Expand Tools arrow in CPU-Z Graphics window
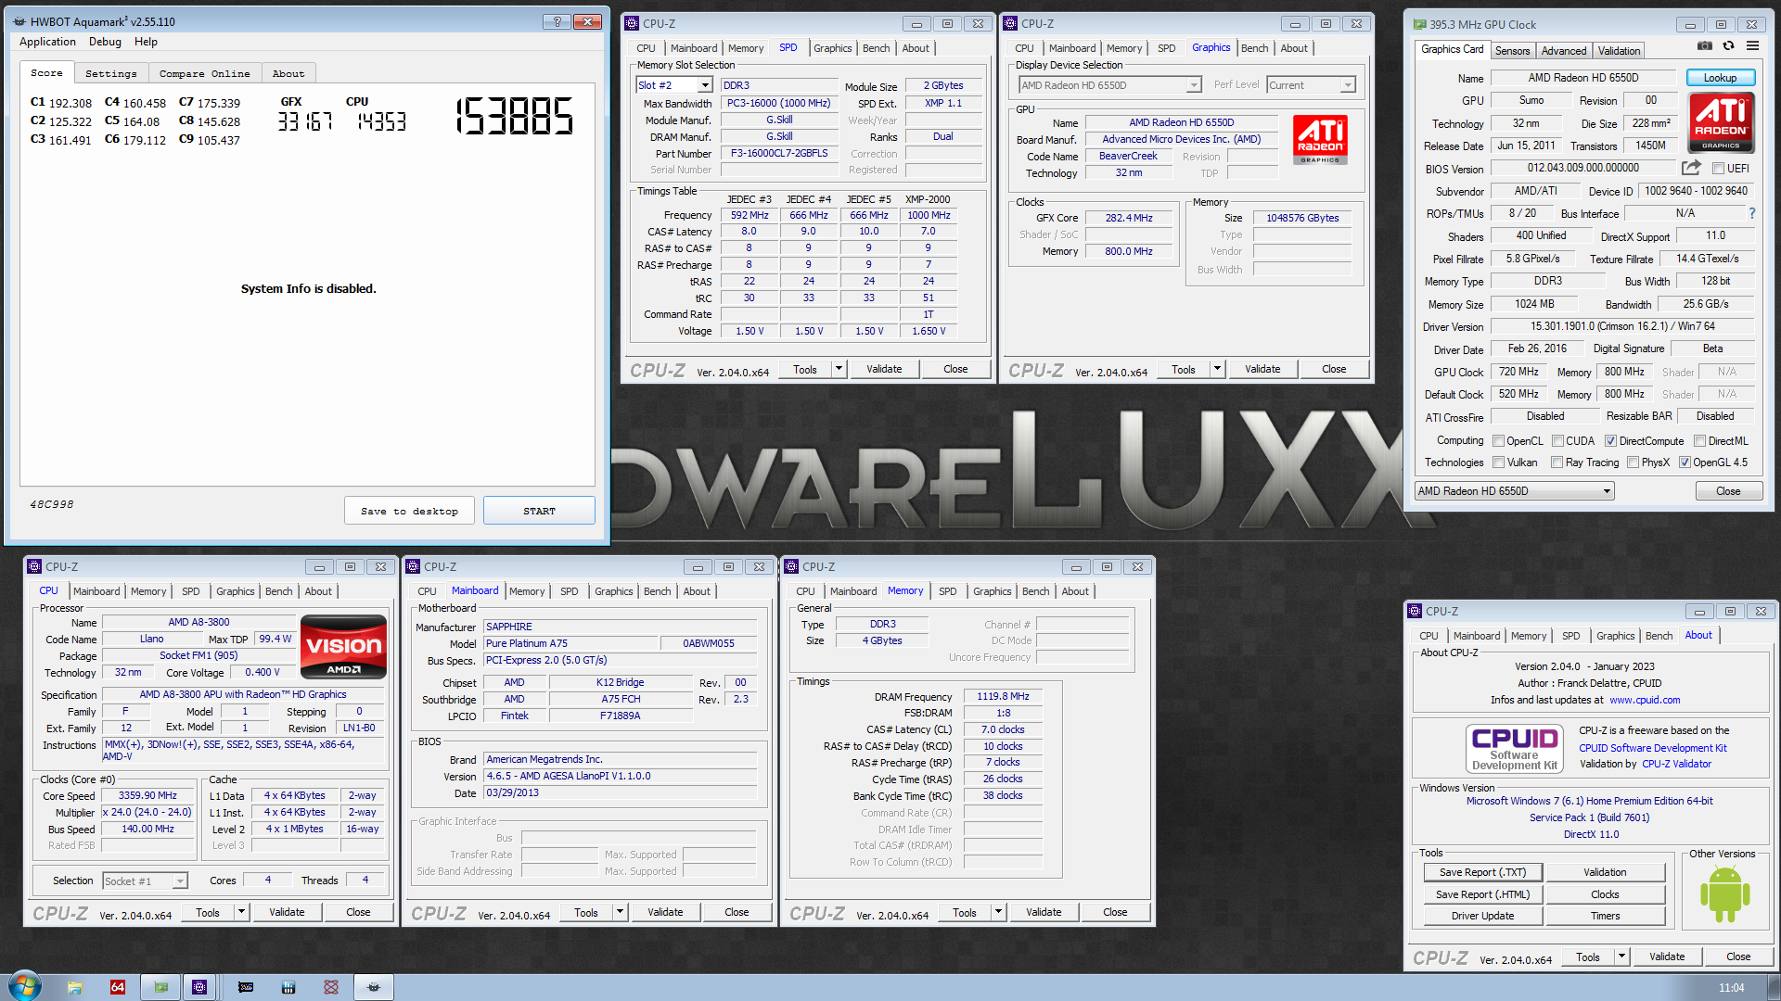 pos(1217,369)
